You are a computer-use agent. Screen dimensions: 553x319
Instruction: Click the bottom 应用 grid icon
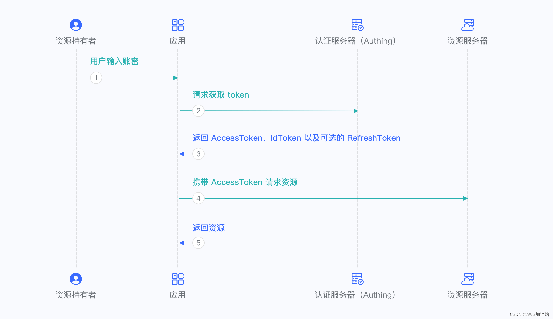178,279
